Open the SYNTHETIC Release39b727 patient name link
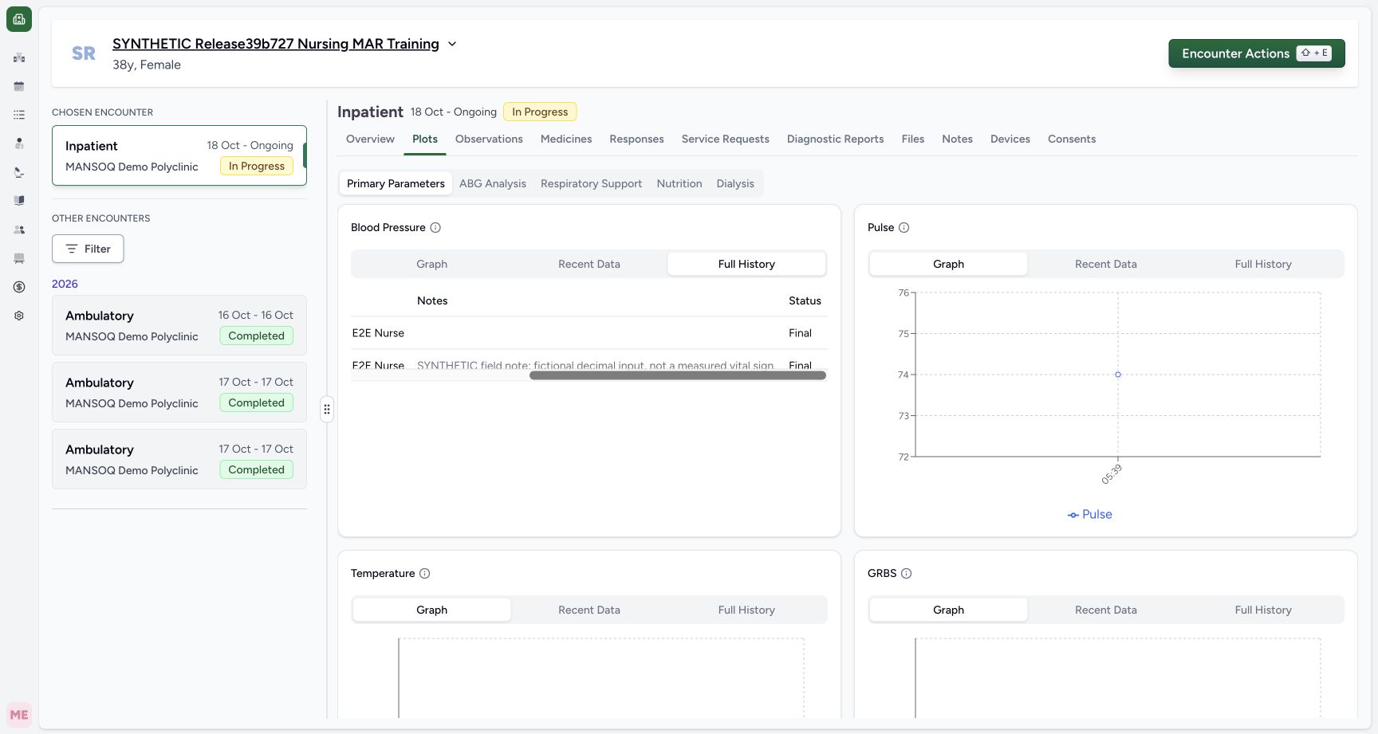 click(276, 44)
